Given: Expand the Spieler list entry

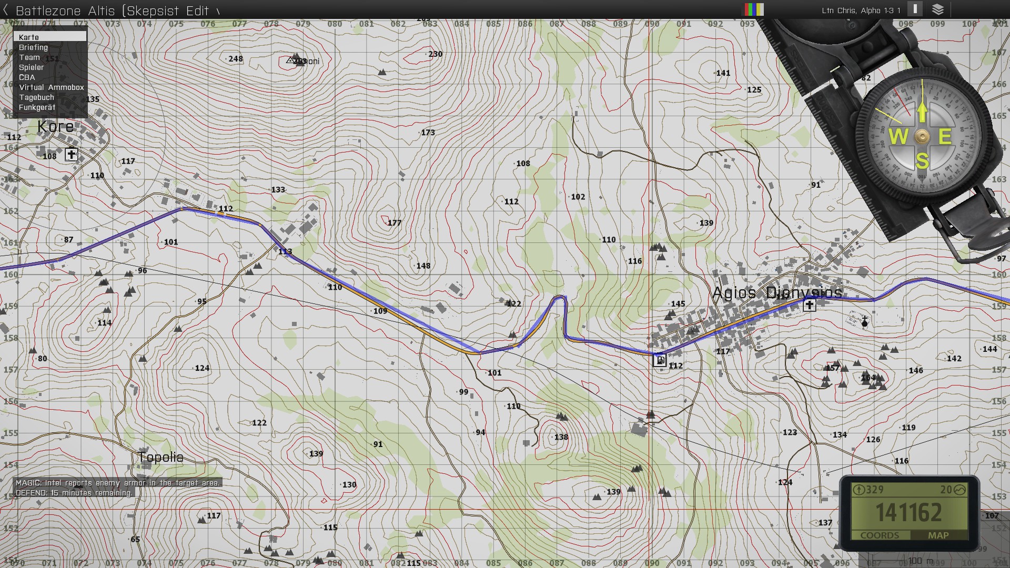Looking at the screenshot, I should (32, 67).
